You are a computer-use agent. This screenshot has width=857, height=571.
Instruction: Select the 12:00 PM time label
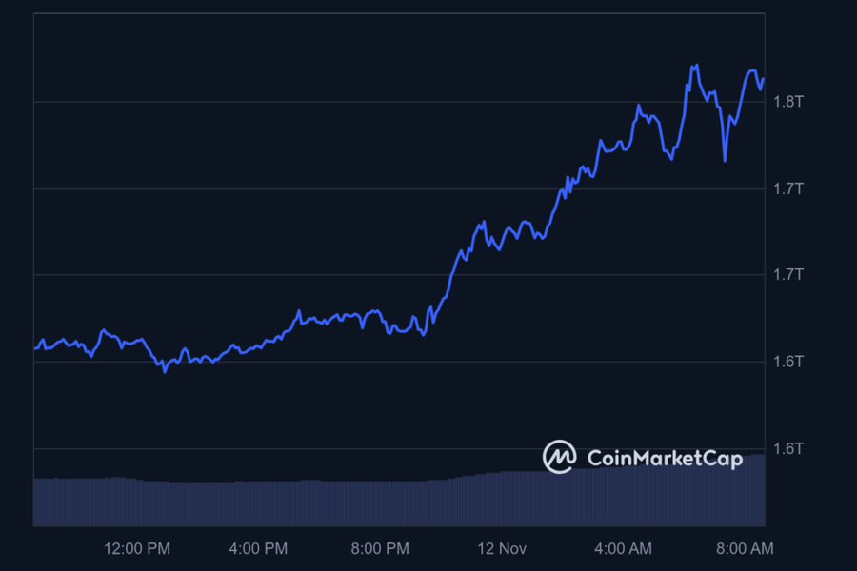pos(137,548)
